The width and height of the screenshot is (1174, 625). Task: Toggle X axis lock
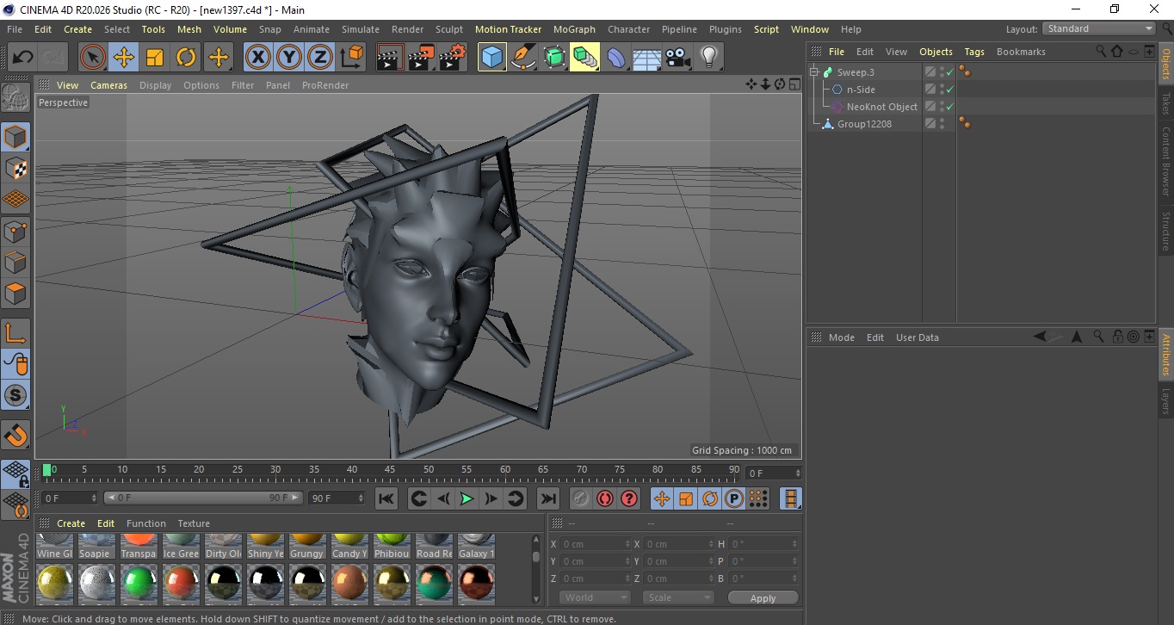pos(257,58)
